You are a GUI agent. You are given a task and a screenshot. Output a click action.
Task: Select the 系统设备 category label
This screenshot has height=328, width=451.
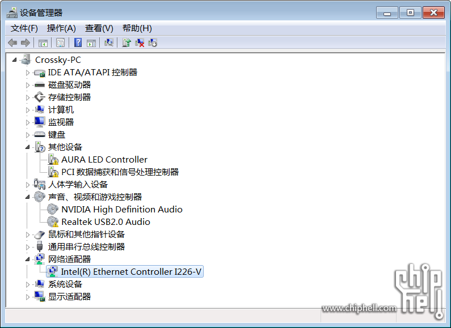(65, 284)
